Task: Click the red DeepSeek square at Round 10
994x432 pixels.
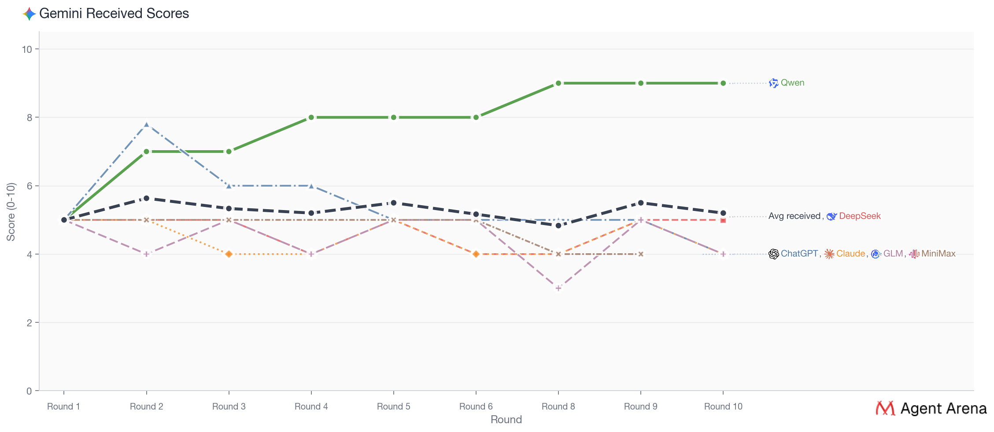Action: click(x=723, y=220)
